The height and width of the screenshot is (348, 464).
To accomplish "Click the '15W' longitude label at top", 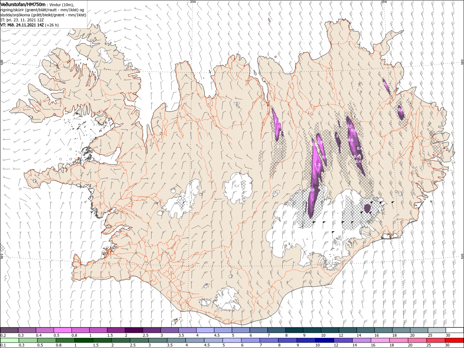I will [x=384, y=2].
